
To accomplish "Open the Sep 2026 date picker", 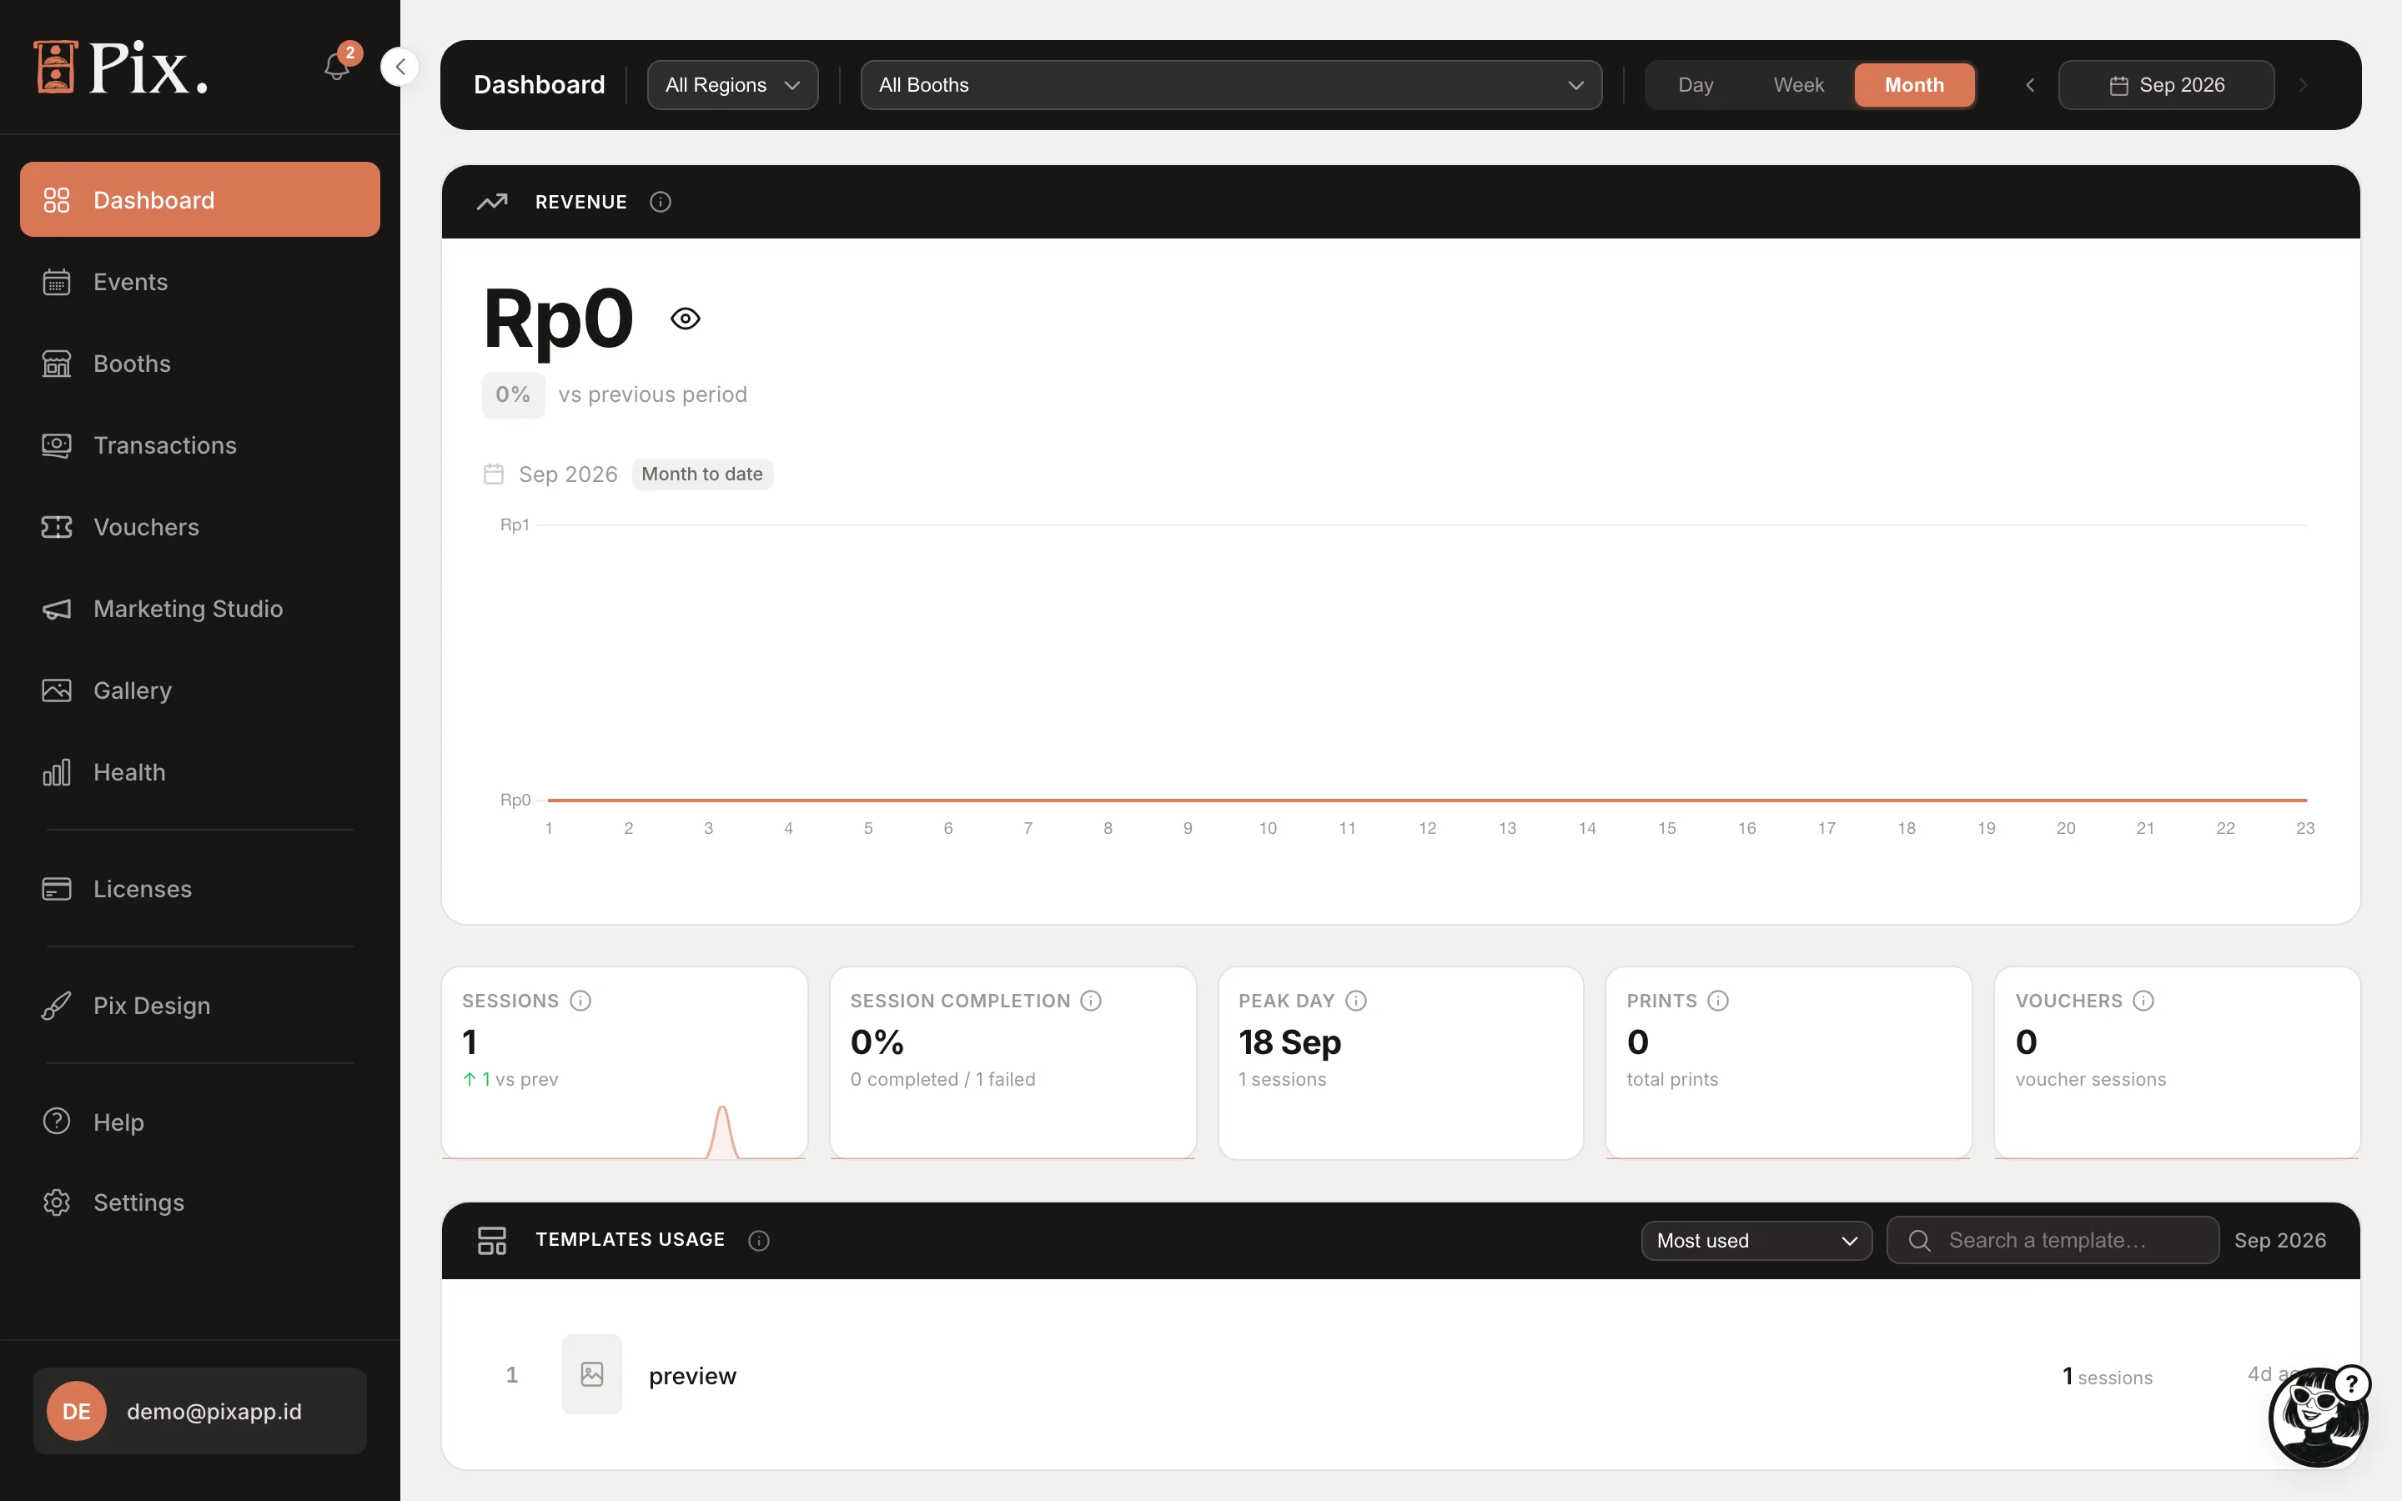I will pos(2166,85).
